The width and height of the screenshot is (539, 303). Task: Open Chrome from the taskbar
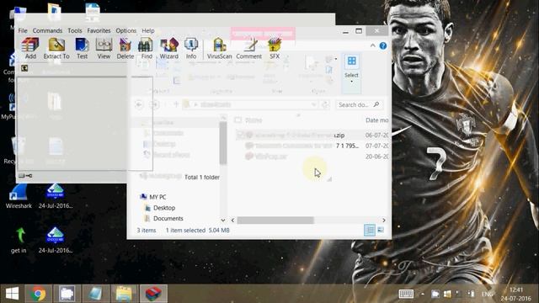coord(38,294)
